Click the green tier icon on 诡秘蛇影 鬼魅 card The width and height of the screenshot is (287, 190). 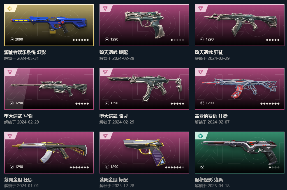pos(200,136)
